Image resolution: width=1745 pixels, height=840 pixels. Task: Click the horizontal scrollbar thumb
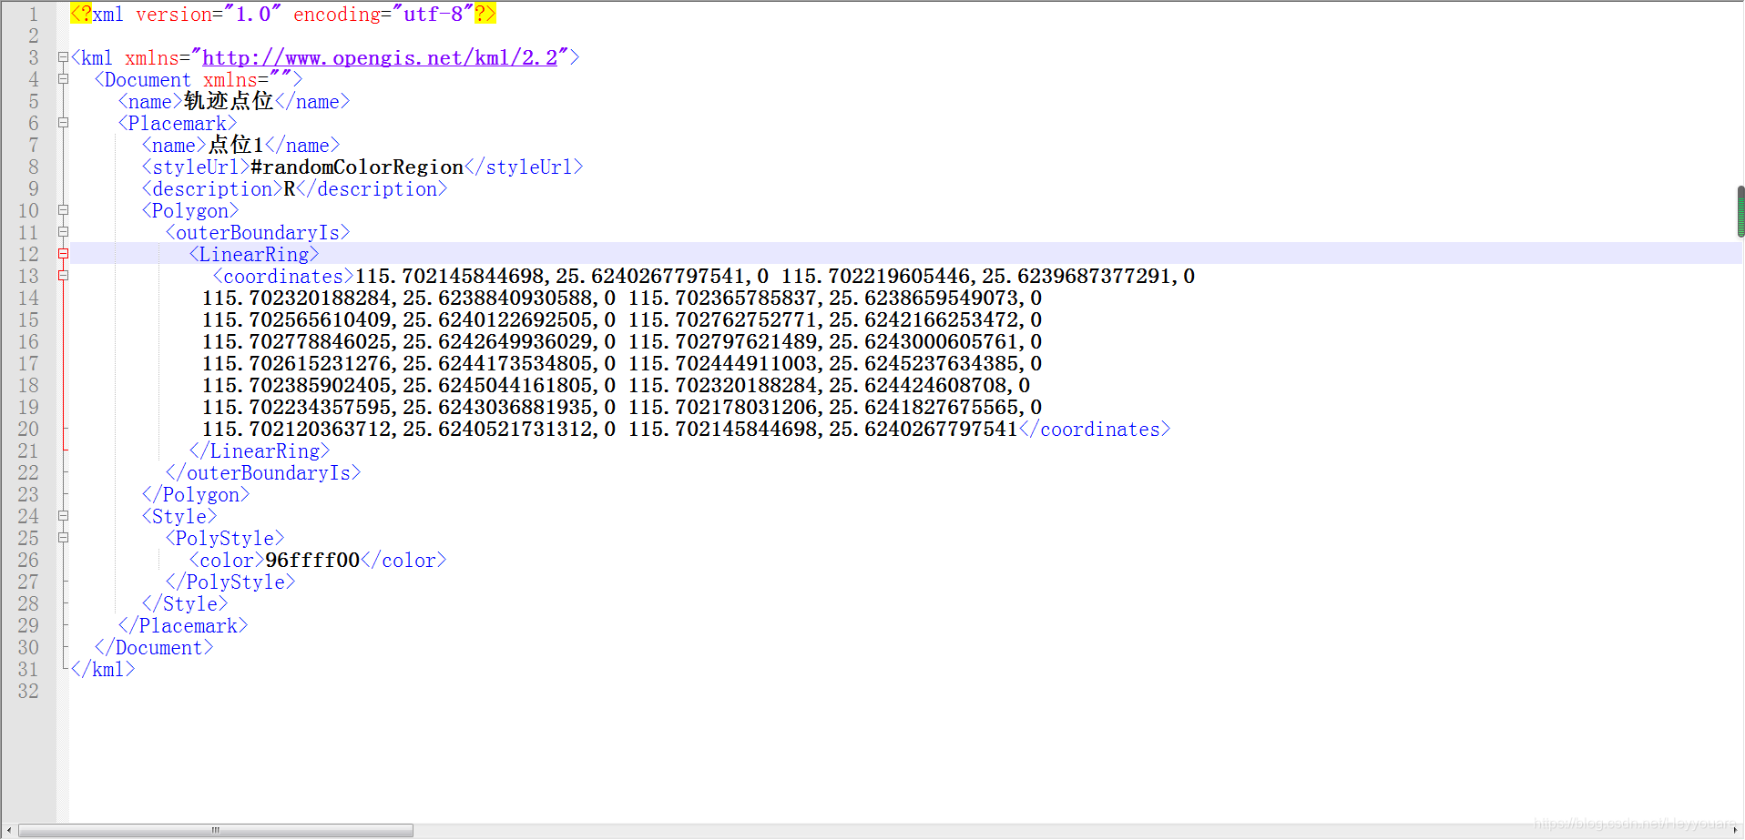coord(216,831)
